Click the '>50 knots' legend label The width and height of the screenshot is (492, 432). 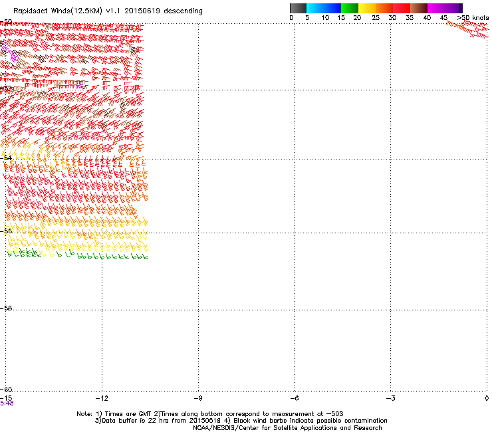click(x=473, y=18)
